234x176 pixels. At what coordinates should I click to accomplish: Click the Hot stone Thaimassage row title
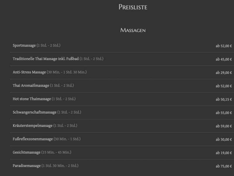click(32, 99)
